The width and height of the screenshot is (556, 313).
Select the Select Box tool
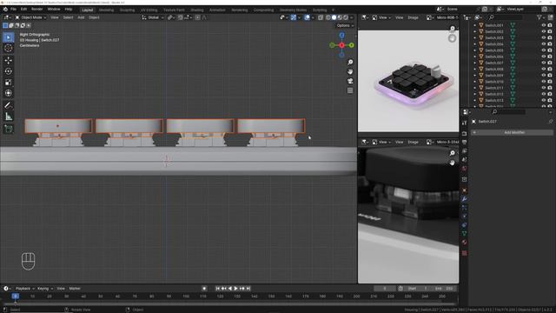click(9, 37)
